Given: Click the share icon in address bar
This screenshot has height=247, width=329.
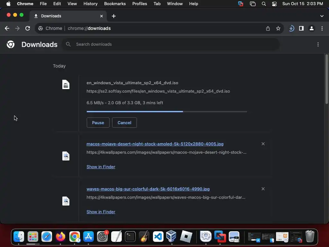Looking at the screenshot, I should coord(268,28).
